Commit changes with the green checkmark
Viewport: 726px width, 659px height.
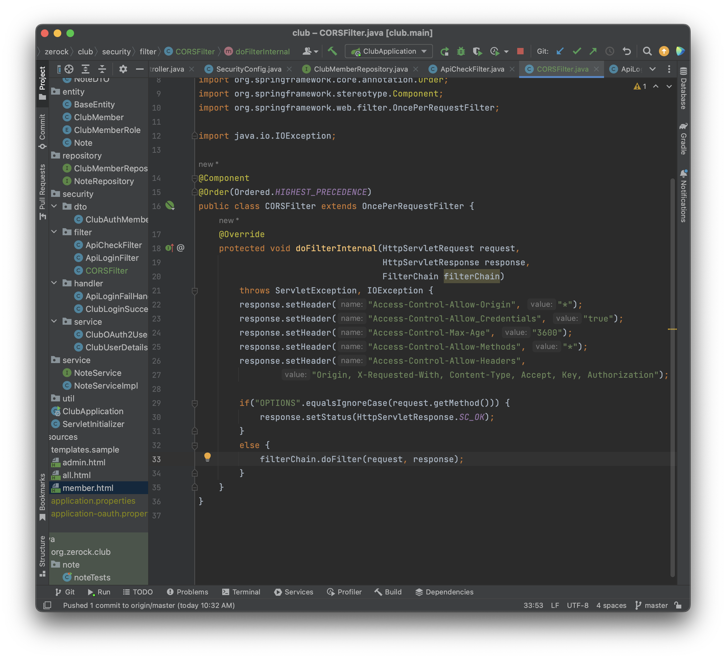577,51
